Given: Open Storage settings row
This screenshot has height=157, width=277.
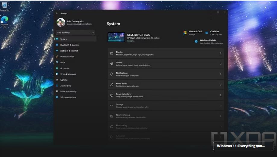Looking at the screenshot, I should [166, 105].
